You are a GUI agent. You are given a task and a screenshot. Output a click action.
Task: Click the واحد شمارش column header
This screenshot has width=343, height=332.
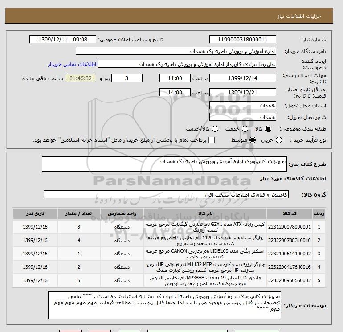tap(122, 213)
